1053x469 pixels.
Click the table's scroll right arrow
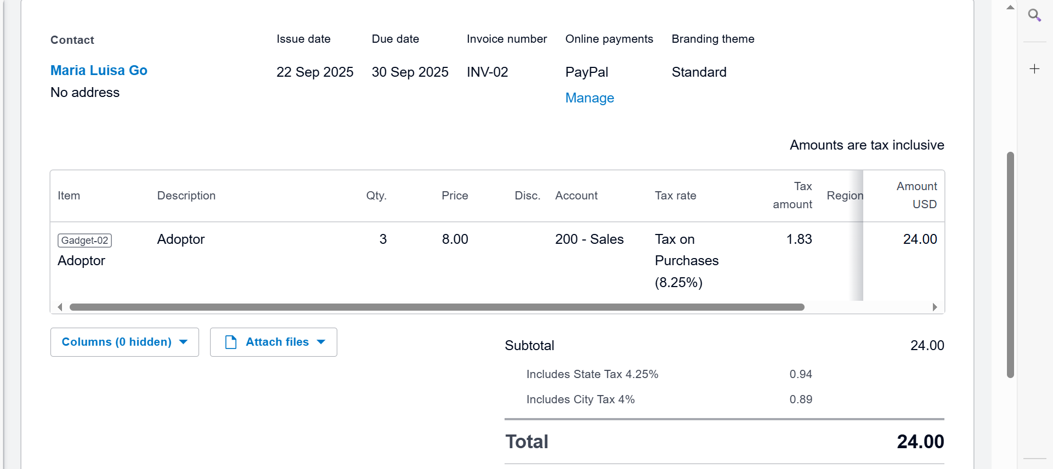tap(935, 307)
